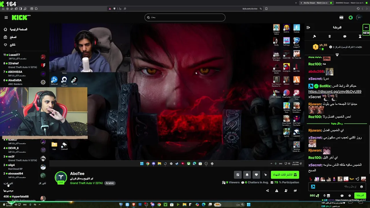View 860 channel points balance

[x=314, y=196]
